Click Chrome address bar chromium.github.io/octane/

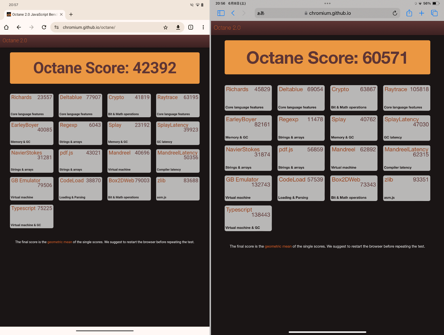(89, 27)
